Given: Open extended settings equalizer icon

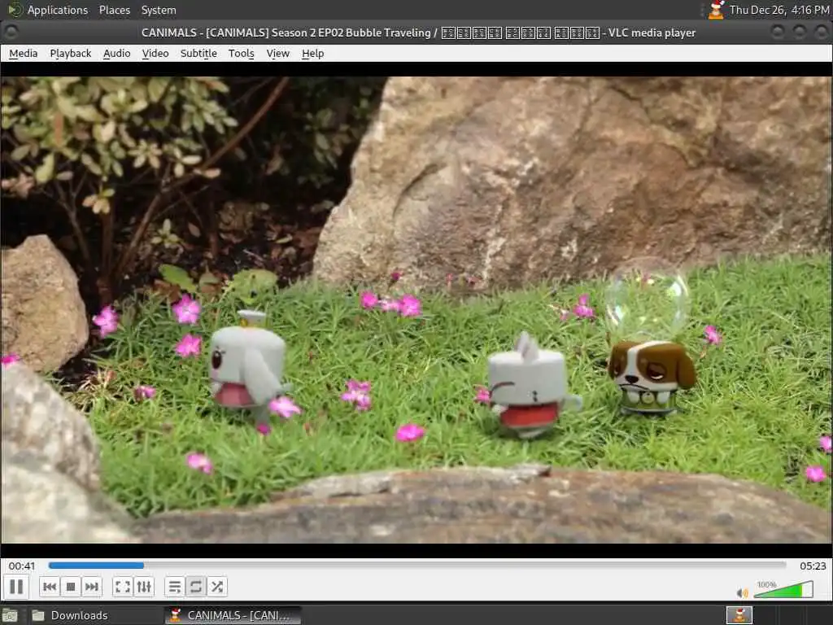Looking at the screenshot, I should [144, 587].
